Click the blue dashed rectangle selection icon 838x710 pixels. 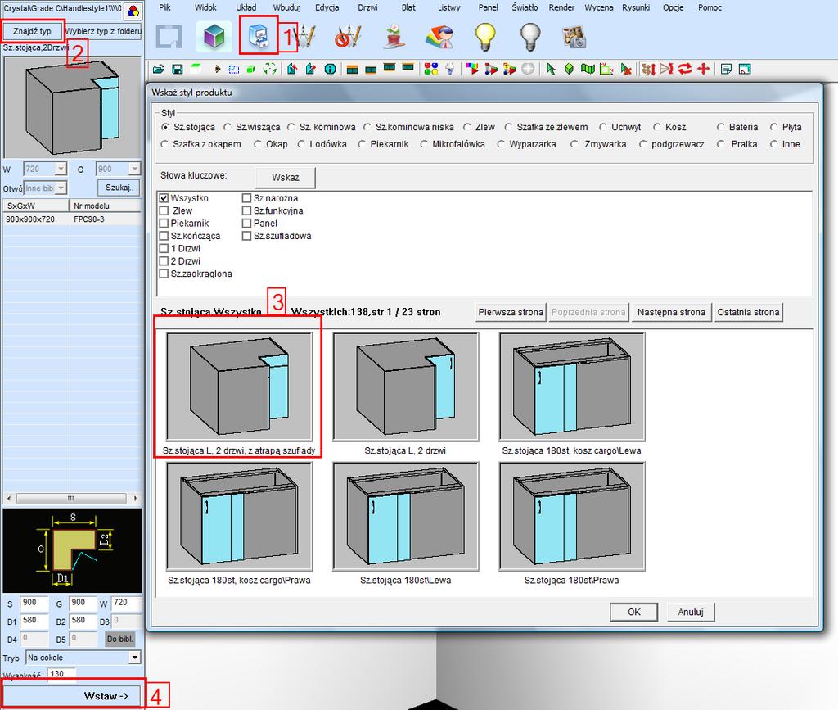(233, 69)
